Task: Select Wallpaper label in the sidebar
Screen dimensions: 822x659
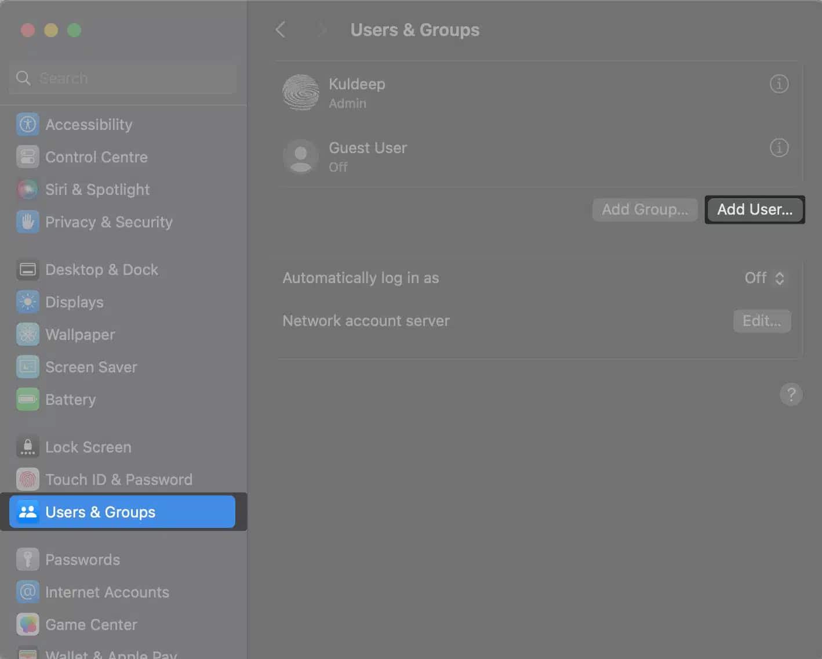Action: (x=80, y=335)
